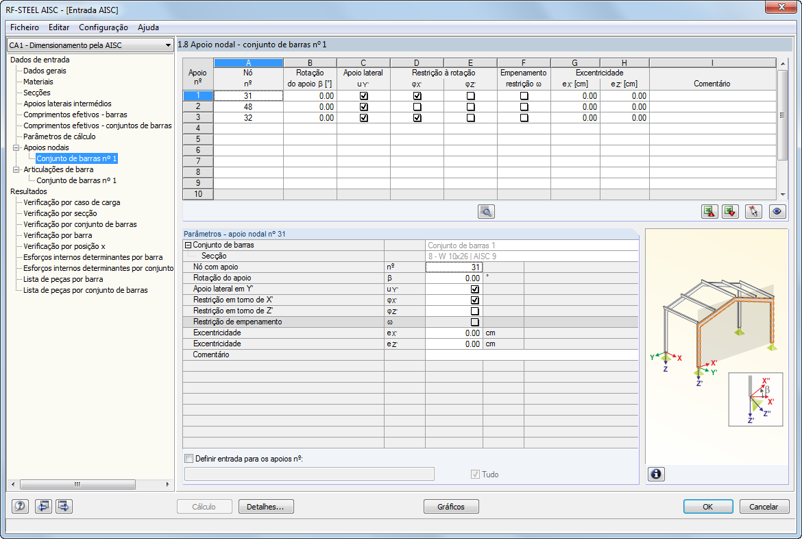This screenshot has height=539, width=802.
Task: Close the RF-STEEL AISC window
Action: point(781,7)
